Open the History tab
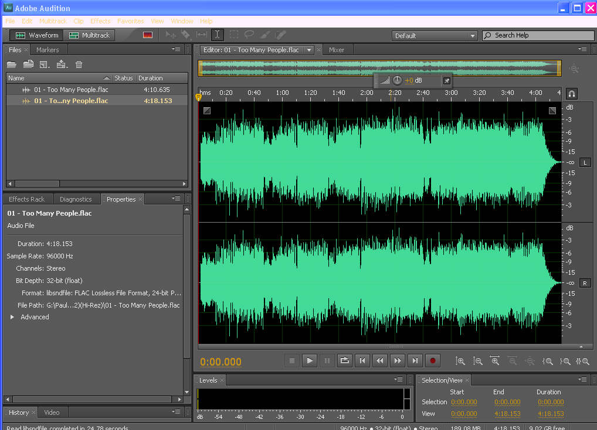Image resolution: width=597 pixels, height=430 pixels. 19,412
